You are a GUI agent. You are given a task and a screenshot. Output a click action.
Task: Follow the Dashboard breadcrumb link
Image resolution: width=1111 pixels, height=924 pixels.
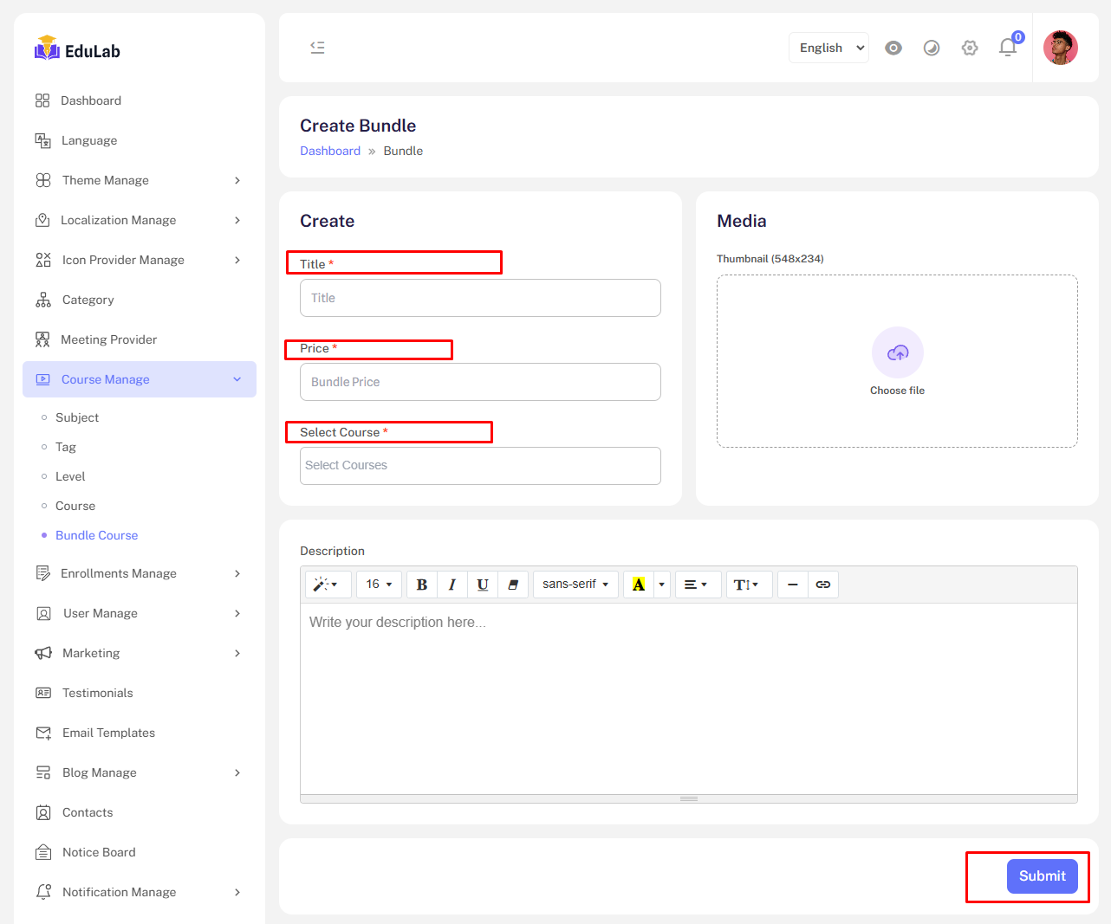(330, 151)
